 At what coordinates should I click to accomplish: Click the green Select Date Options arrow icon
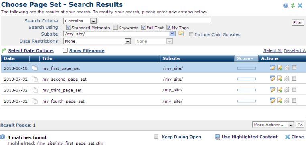point(4,51)
